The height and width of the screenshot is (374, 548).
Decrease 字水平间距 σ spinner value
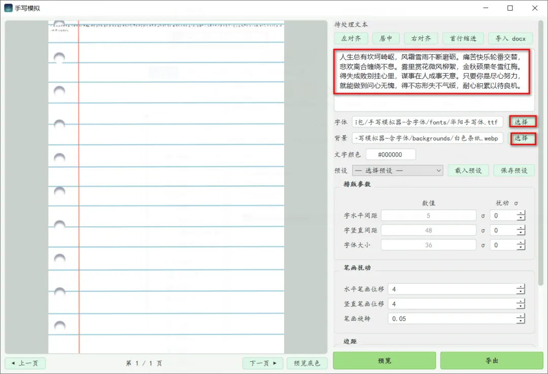pyautogui.click(x=521, y=218)
